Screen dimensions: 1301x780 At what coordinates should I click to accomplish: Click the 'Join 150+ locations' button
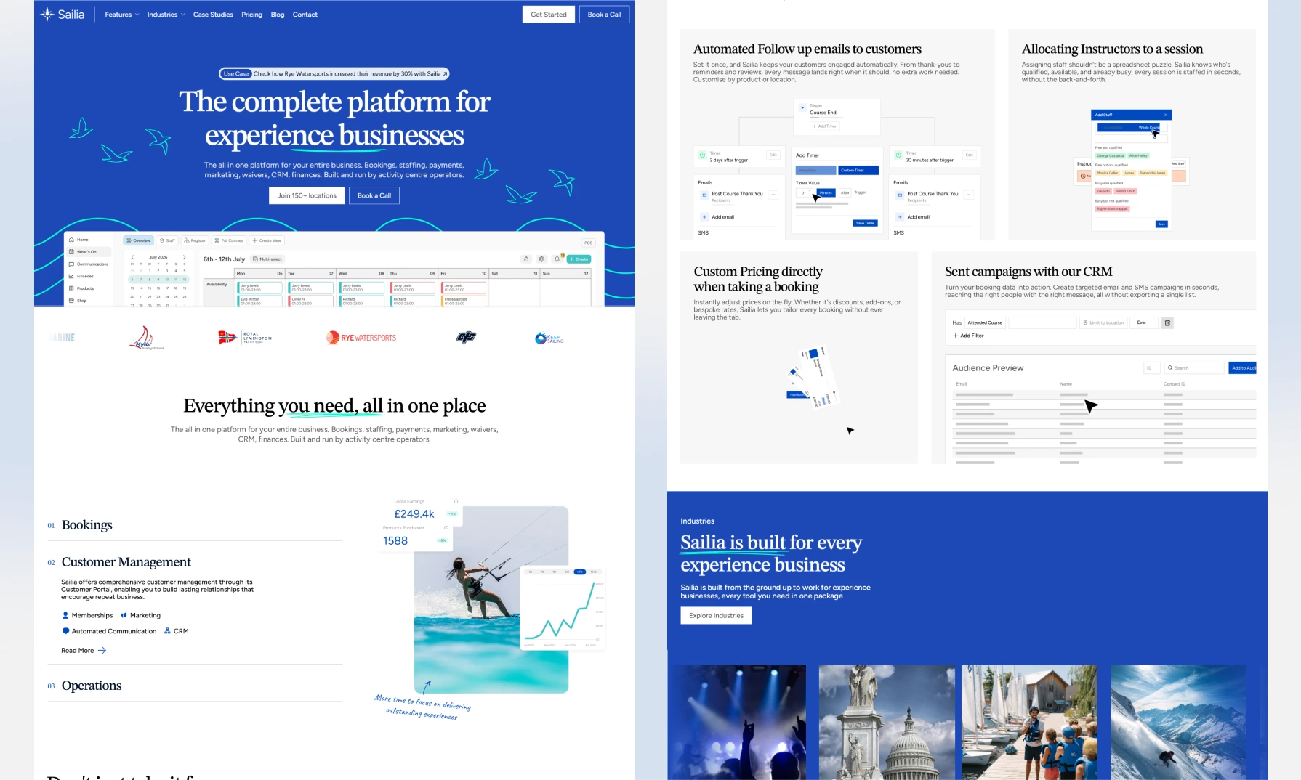[x=306, y=195]
